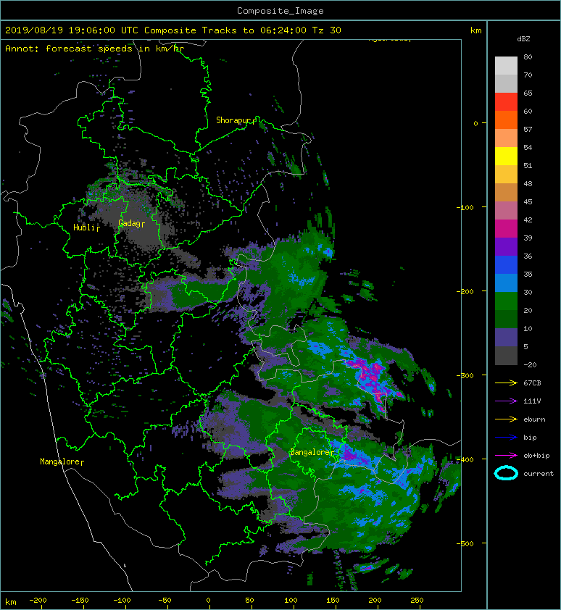Click the 'Composite_Image' title text
This screenshot has width=561, height=610.
click(280, 11)
